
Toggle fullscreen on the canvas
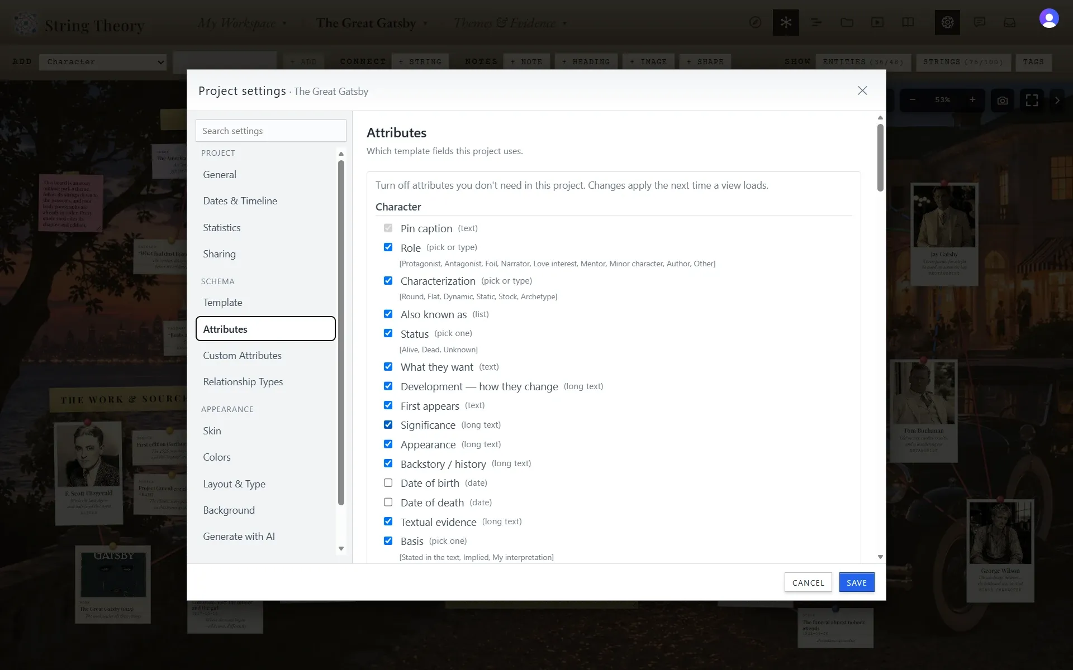1032,100
